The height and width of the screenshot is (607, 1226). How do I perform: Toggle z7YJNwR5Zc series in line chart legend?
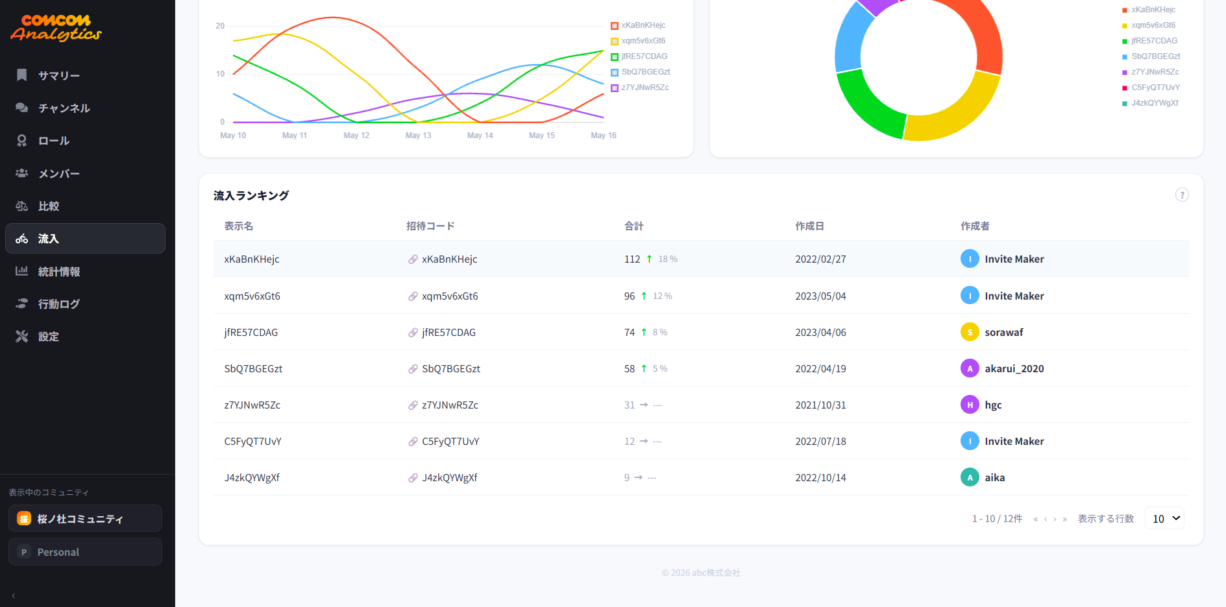coord(639,88)
